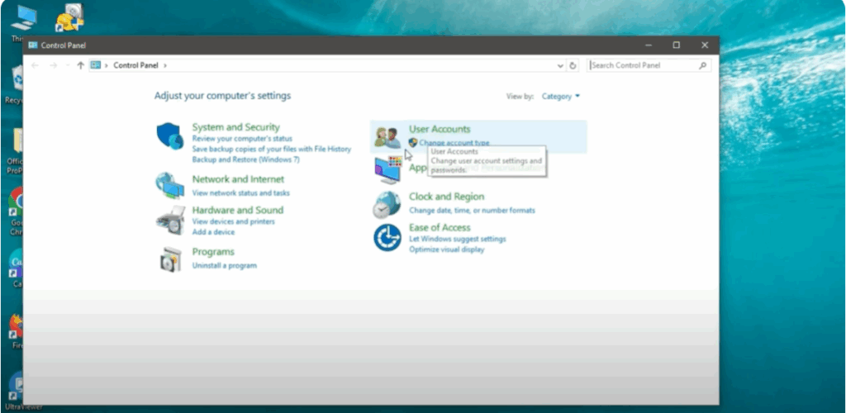This screenshot has height=413, width=846.
Task: Refresh the Control Panel address bar
Action: coord(573,65)
